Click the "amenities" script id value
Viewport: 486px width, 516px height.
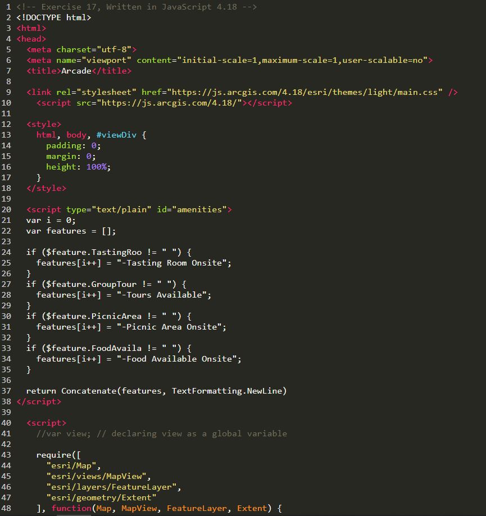point(199,209)
